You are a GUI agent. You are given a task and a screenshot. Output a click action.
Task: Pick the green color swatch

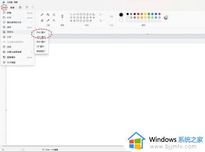149,14
